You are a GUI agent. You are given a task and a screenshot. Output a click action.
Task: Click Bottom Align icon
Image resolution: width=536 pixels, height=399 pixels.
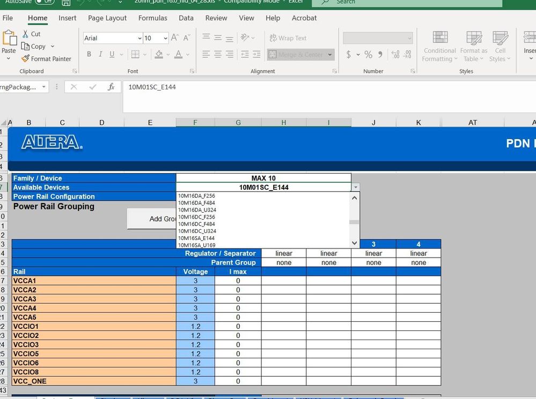click(230, 38)
